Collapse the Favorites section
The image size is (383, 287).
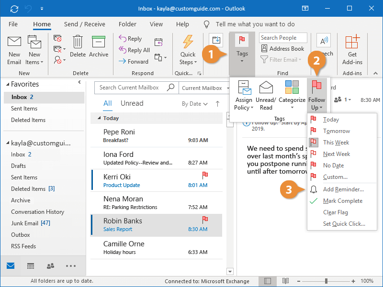click(8, 84)
